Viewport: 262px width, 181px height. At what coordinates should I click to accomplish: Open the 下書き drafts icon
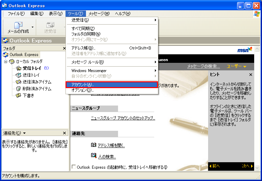click(x=18, y=96)
